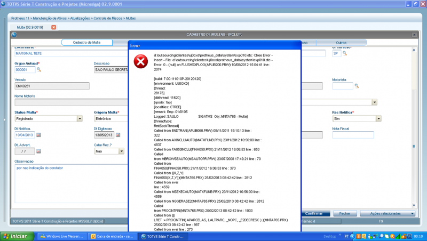The width and height of the screenshot is (427, 241).
Task: Click the Java tray icon
Action: click(358, 236)
